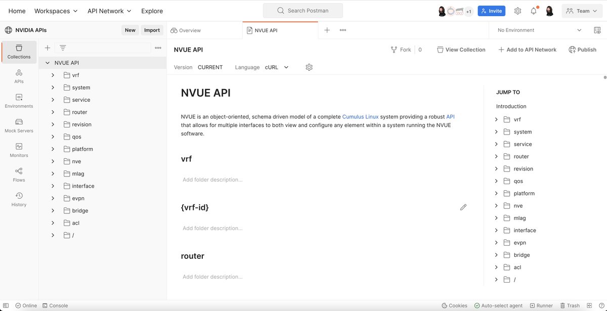The width and height of the screenshot is (607, 311).
Task: Expand the vrf folder in sidebar
Action: tap(53, 75)
